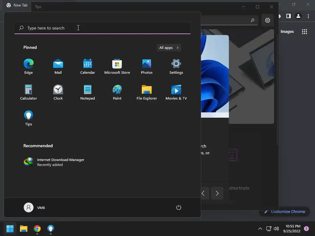
Task: Switch to Chrome on the taskbar
Action: tap(37, 228)
